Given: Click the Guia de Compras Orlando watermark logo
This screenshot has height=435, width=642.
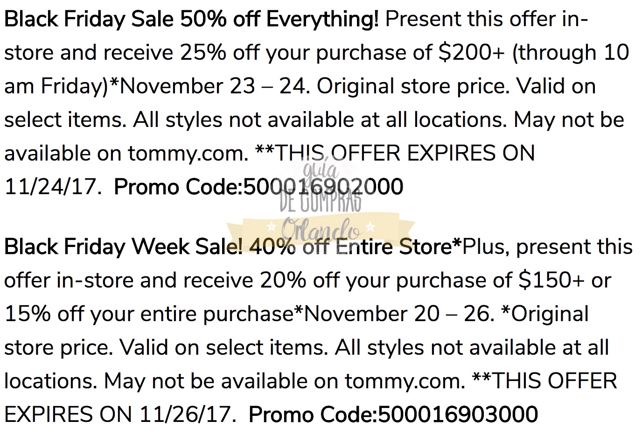Looking at the screenshot, I should pos(321,205).
